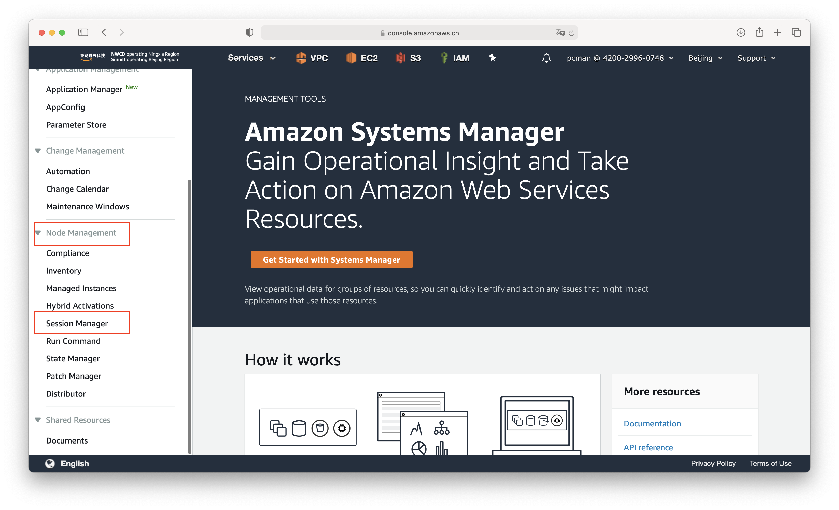839x510 pixels.
Task: Click the S3 service icon in navbar
Action: tap(399, 58)
